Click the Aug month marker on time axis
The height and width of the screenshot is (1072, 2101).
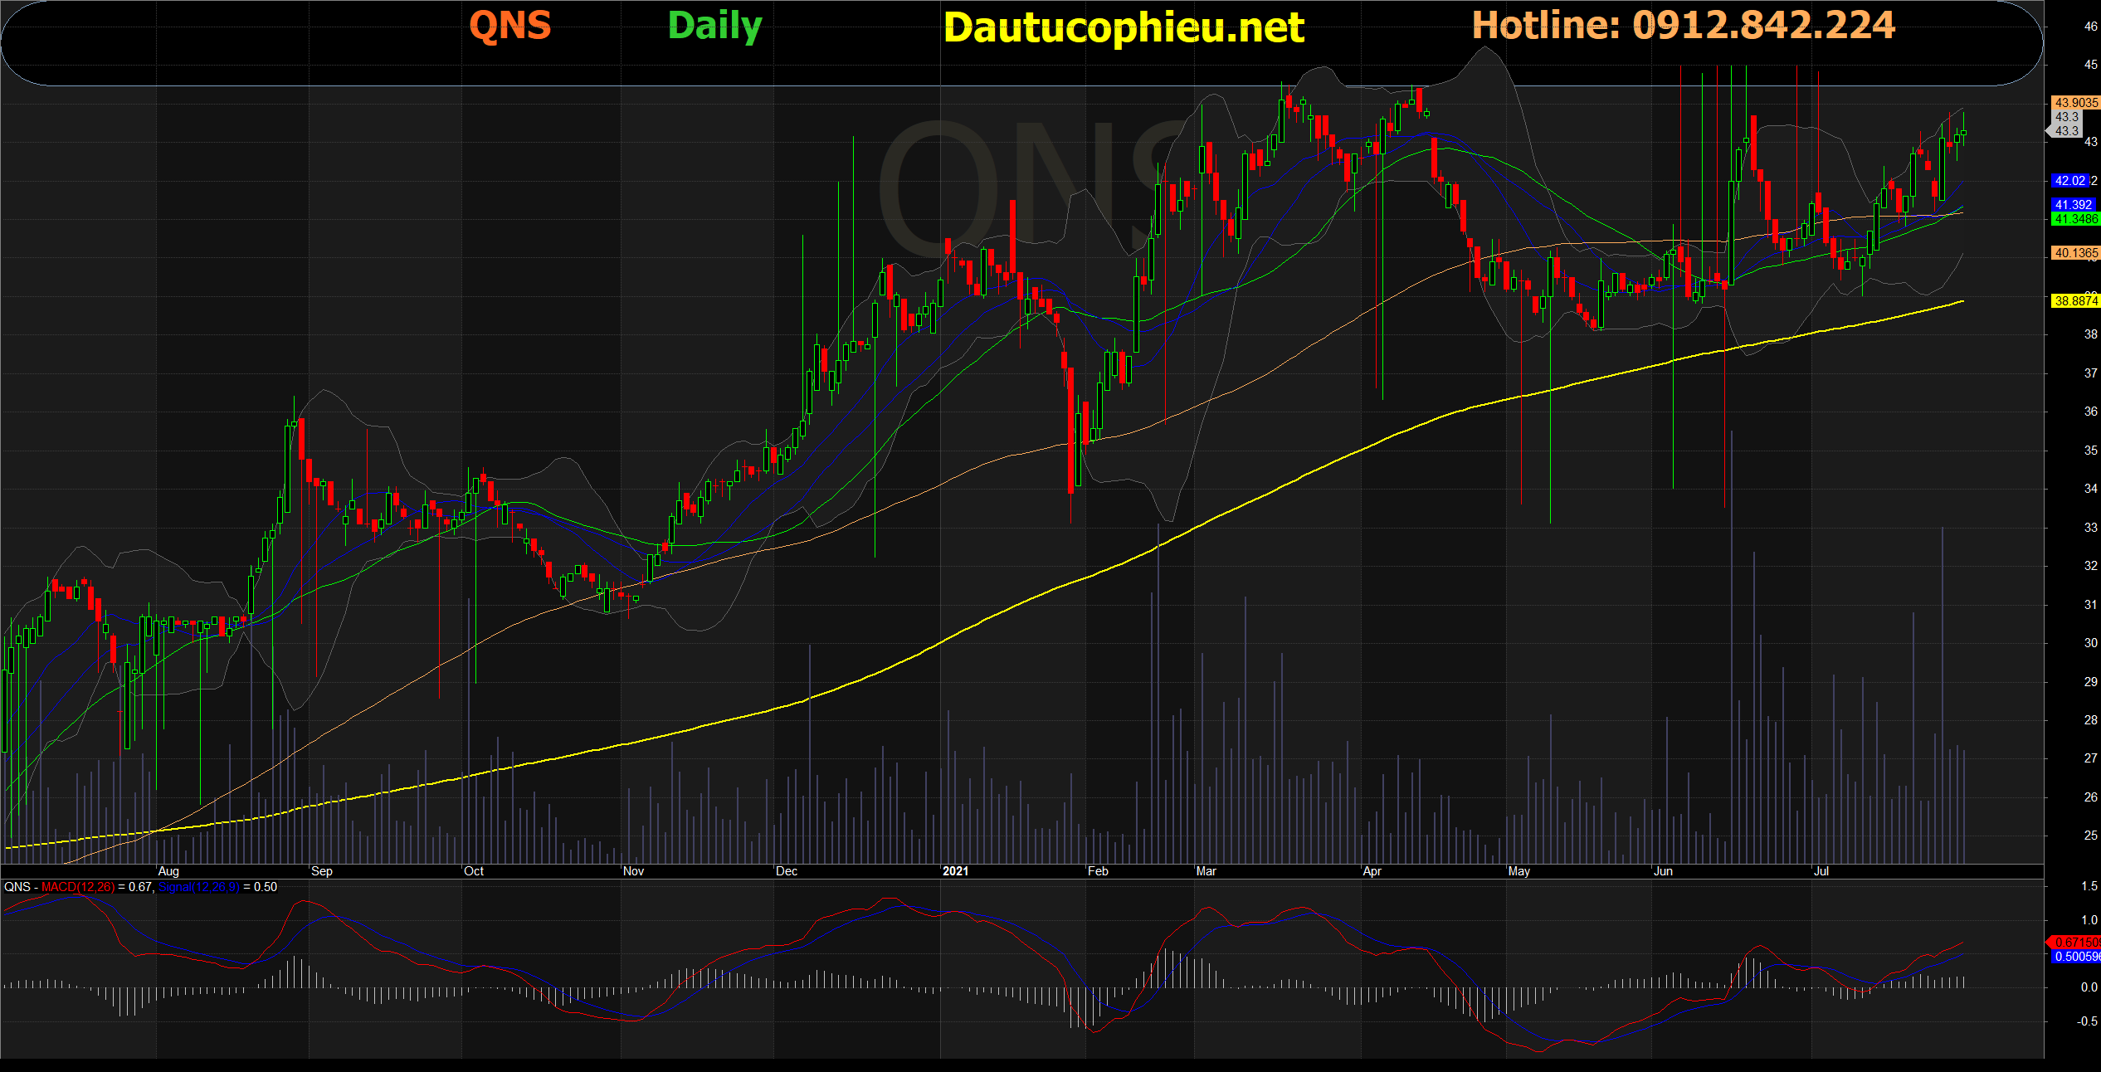pyautogui.click(x=168, y=871)
